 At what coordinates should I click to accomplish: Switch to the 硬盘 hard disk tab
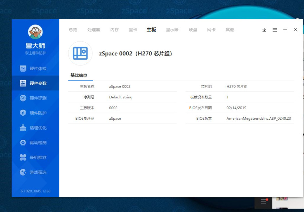coord(193,30)
